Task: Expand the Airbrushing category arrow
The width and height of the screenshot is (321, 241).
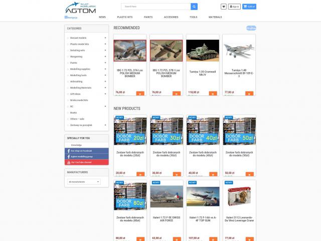Action: click(x=105, y=81)
